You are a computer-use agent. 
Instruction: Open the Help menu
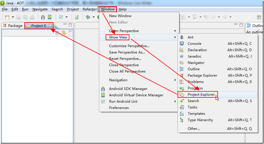(x=122, y=9)
